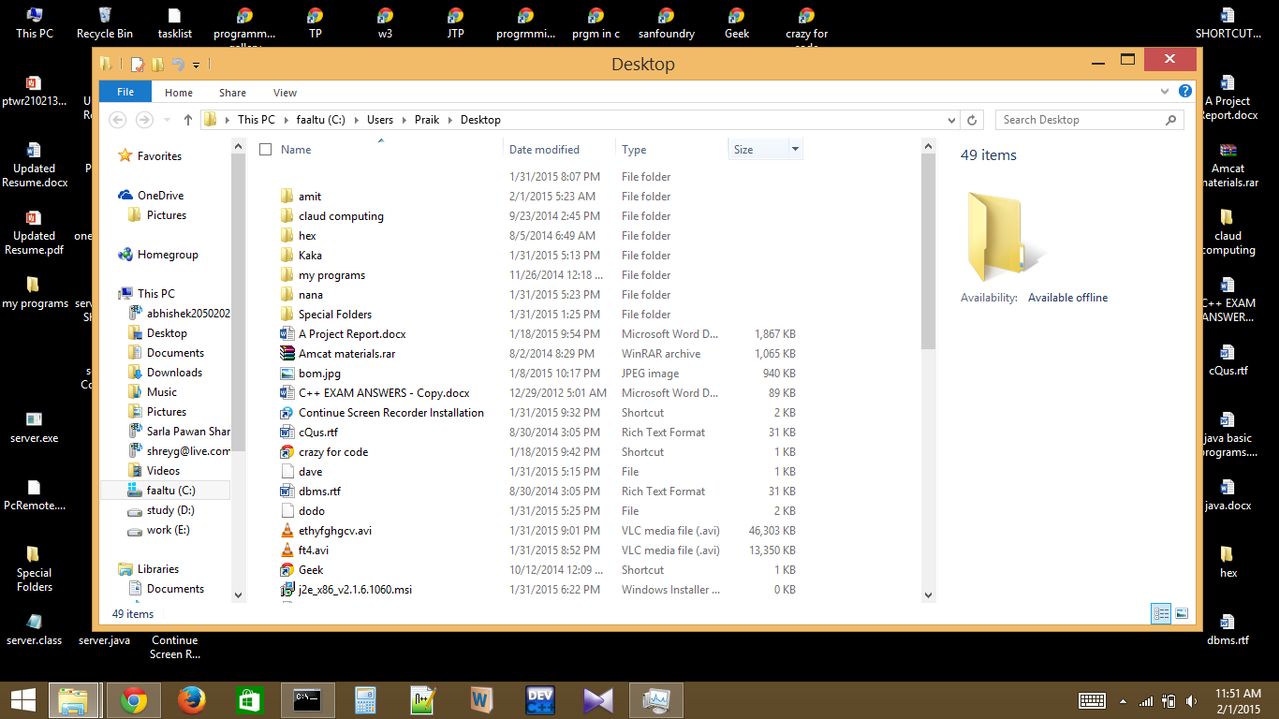Switch to Large icons view toggle
This screenshot has height=719, width=1279.
1182,614
